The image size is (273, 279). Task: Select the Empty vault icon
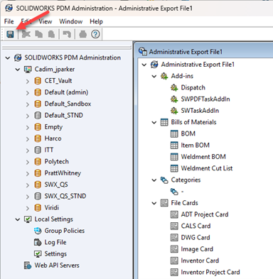pyautogui.click(x=38, y=127)
